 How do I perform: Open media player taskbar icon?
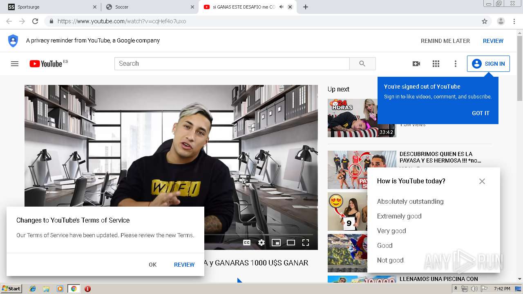tap(60, 289)
